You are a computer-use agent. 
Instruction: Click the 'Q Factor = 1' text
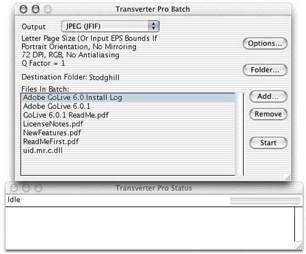click(43, 63)
